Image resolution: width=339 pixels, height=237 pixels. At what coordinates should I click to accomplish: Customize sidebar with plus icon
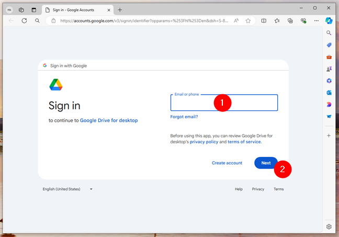329,136
